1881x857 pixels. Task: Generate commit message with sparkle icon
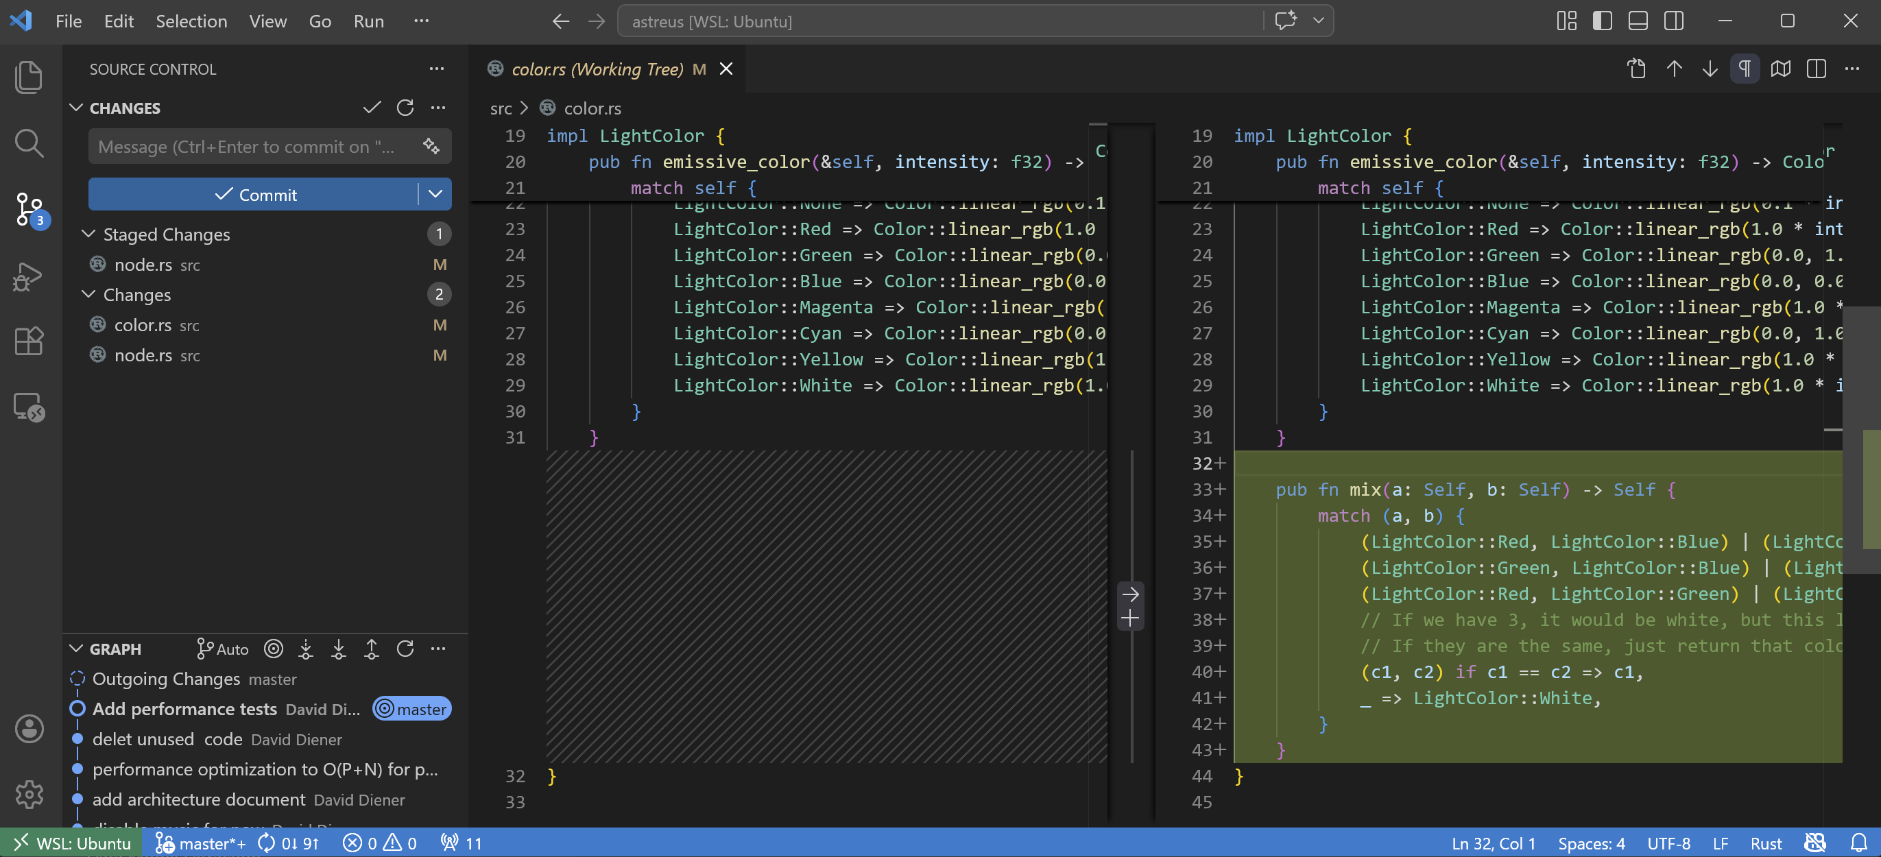tap(431, 146)
